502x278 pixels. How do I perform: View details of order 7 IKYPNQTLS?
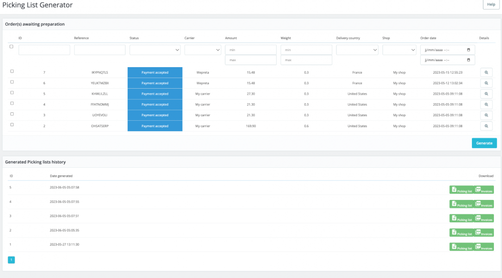[486, 73]
